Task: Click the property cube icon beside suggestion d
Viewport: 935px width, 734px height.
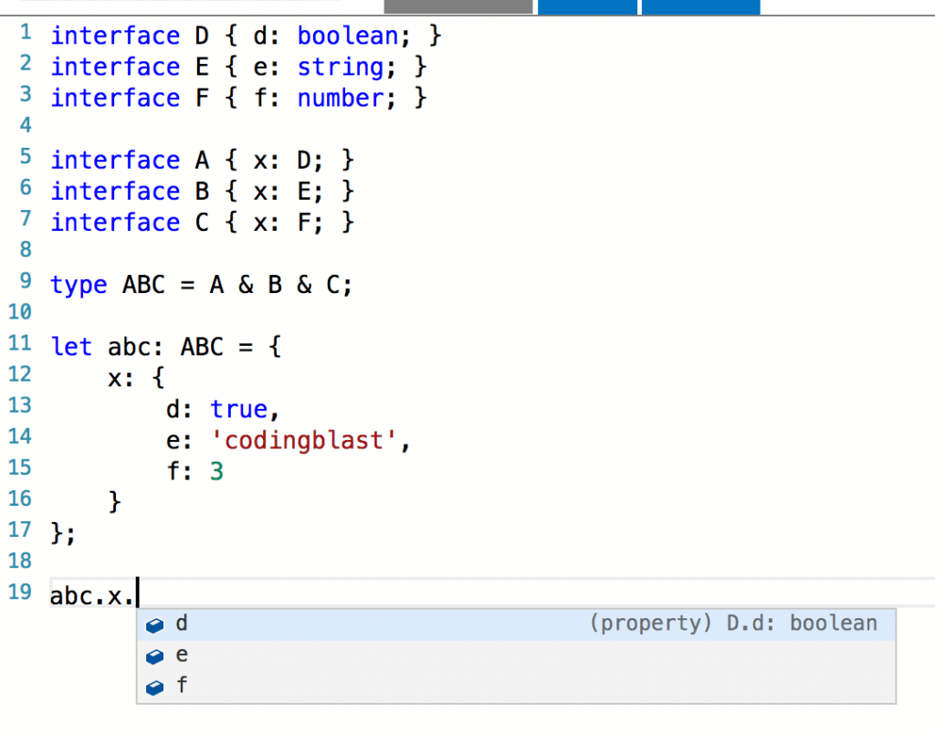Action: pos(155,624)
